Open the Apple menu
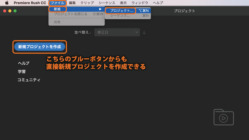 point(7,3)
